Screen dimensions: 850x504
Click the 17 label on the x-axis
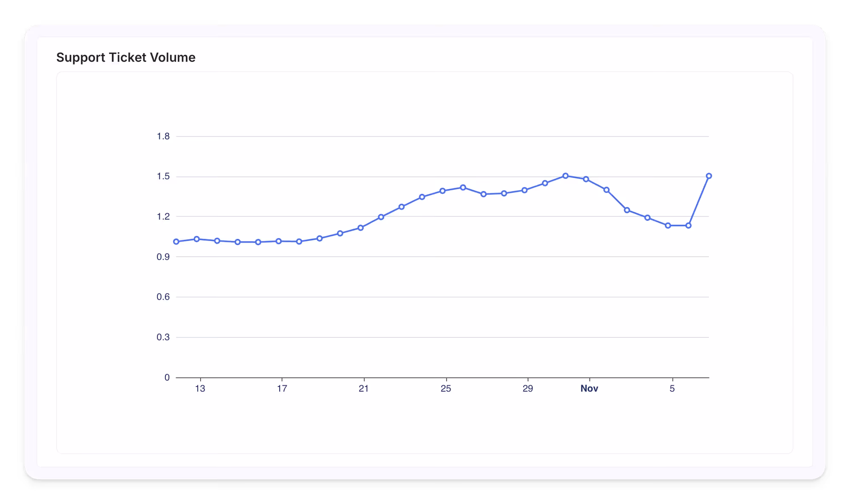[281, 388]
